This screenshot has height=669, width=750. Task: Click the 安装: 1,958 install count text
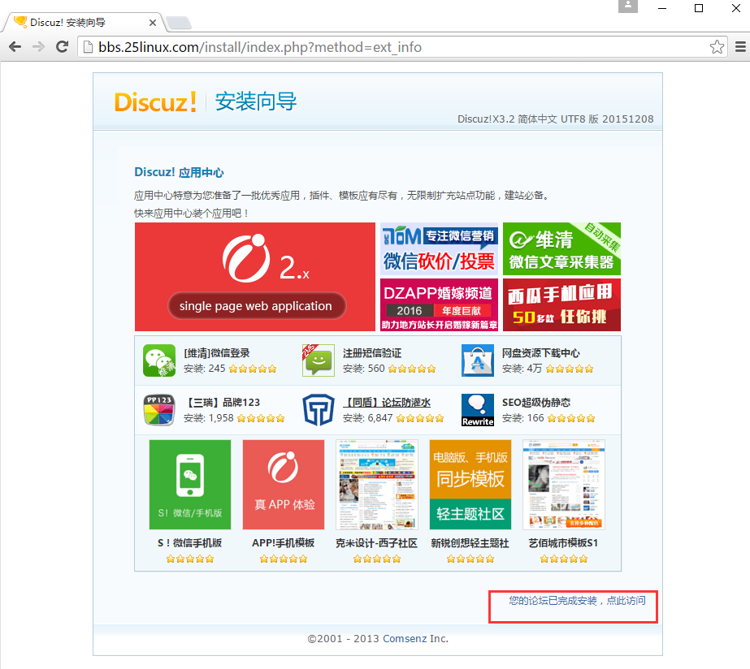coord(209,418)
